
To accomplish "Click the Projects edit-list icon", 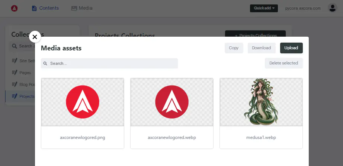I will [15, 96].
